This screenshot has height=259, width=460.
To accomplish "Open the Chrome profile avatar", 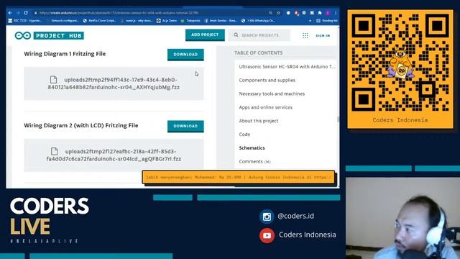I will (328, 13).
